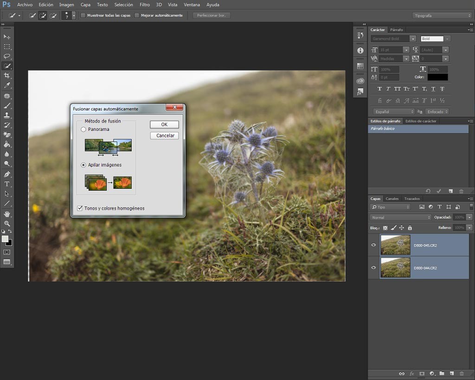Uncheck Tonos y colores homogéneos
The width and height of the screenshot is (475, 380).
point(80,208)
